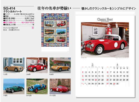Select March 1 on the calendar

pyautogui.click(x=102, y=68)
